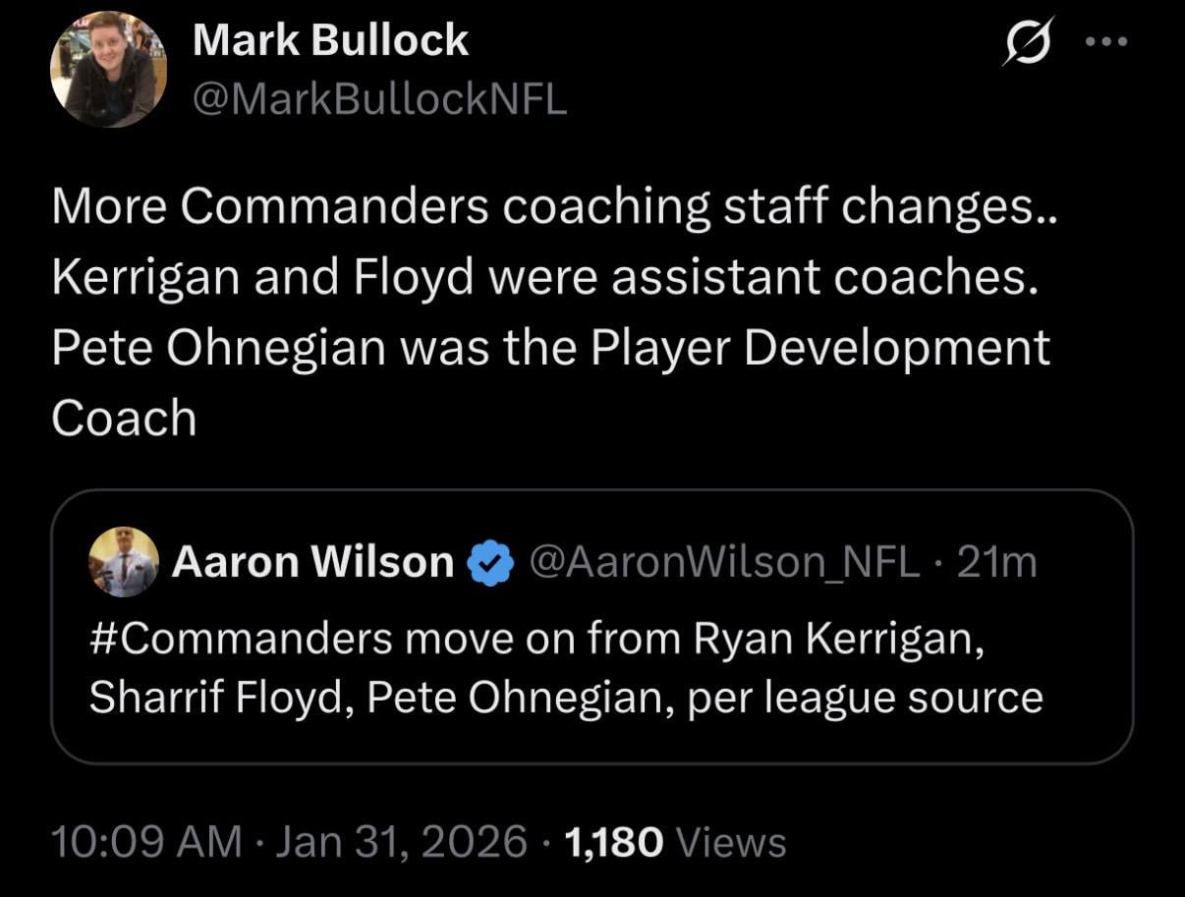Click Aaron Wilson's small avatar

(123, 562)
